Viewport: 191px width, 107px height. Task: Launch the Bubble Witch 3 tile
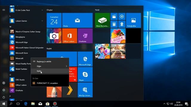102,51
